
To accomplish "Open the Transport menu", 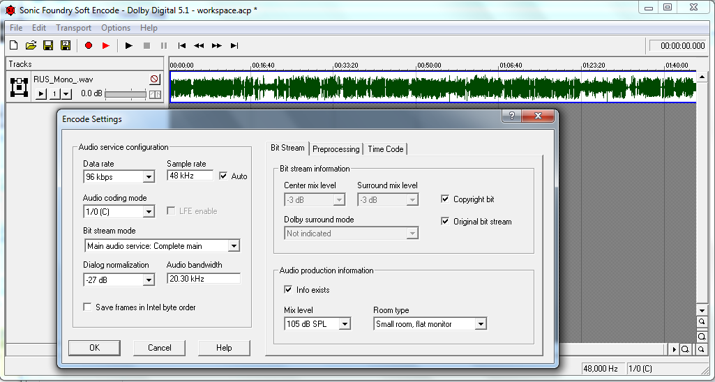I will tap(73, 28).
